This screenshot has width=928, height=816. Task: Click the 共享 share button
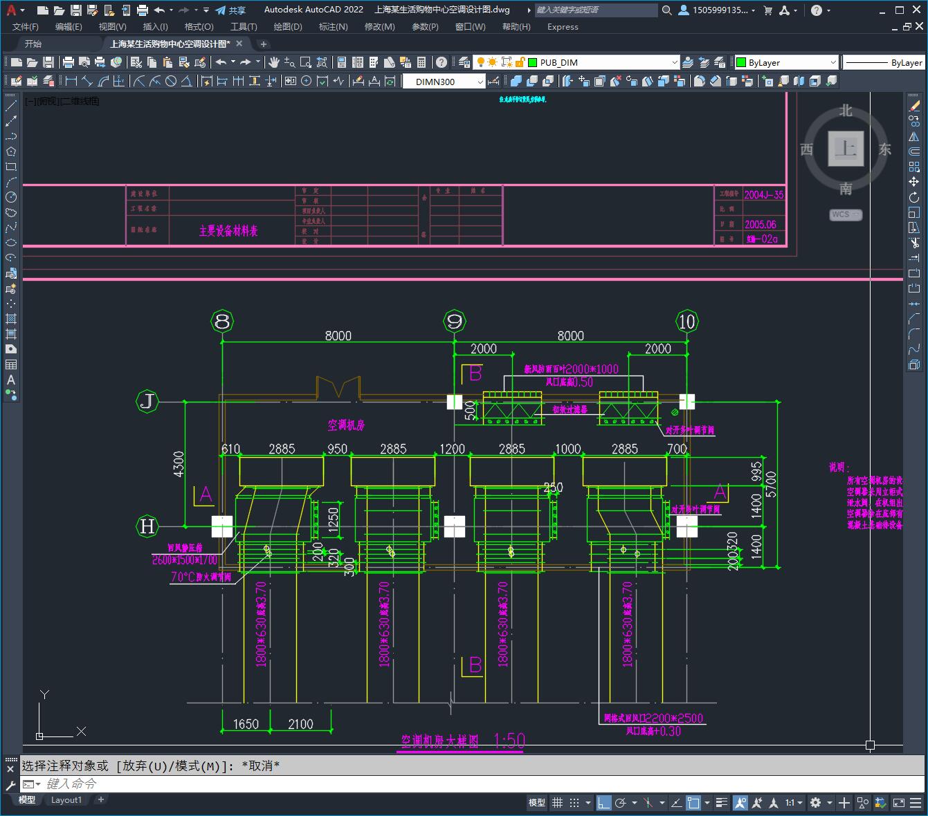[230, 10]
